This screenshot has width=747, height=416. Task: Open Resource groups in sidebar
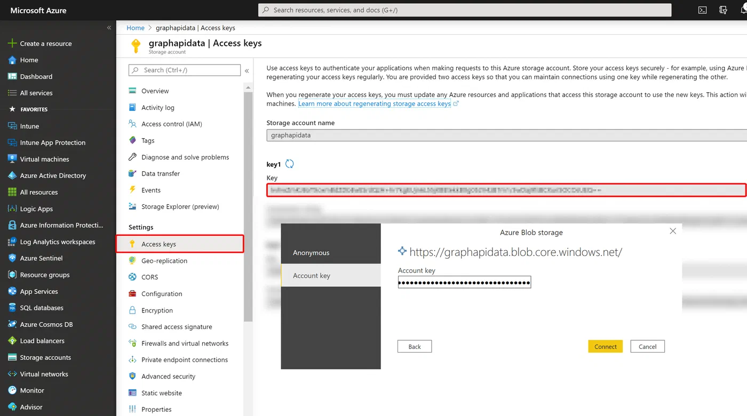(45, 275)
